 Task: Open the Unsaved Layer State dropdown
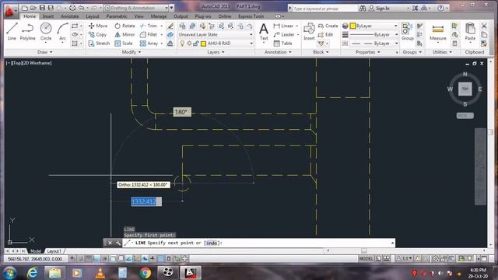point(216,34)
